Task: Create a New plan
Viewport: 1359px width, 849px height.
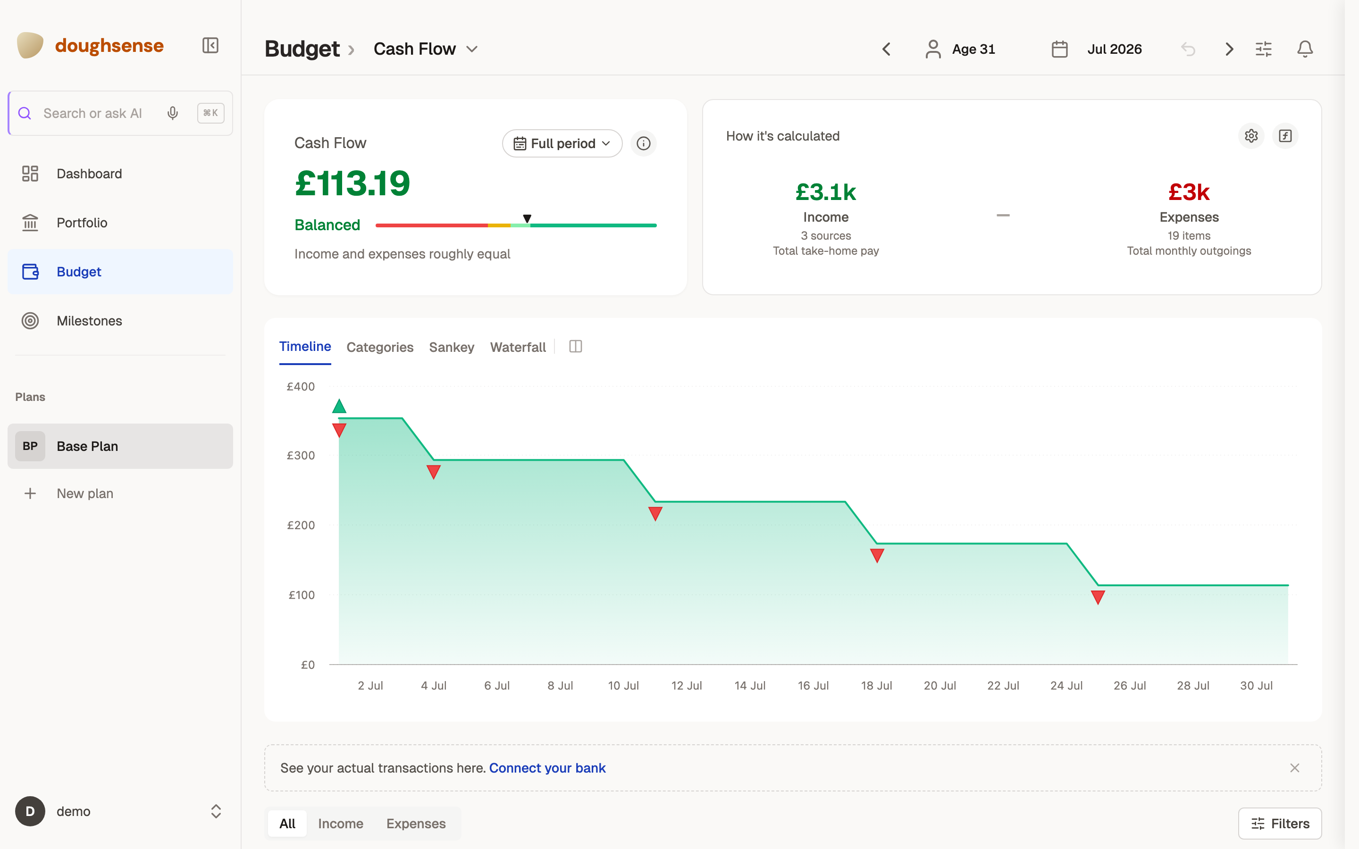Action: coord(120,493)
